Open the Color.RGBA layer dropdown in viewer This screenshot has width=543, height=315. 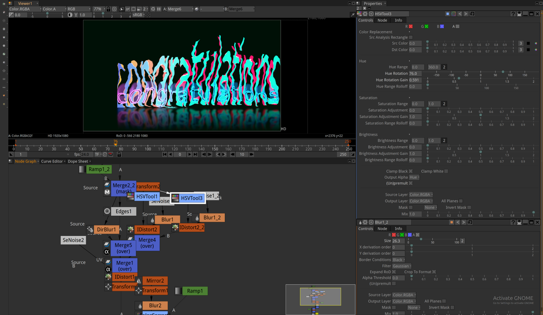click(x=25, y=9)
